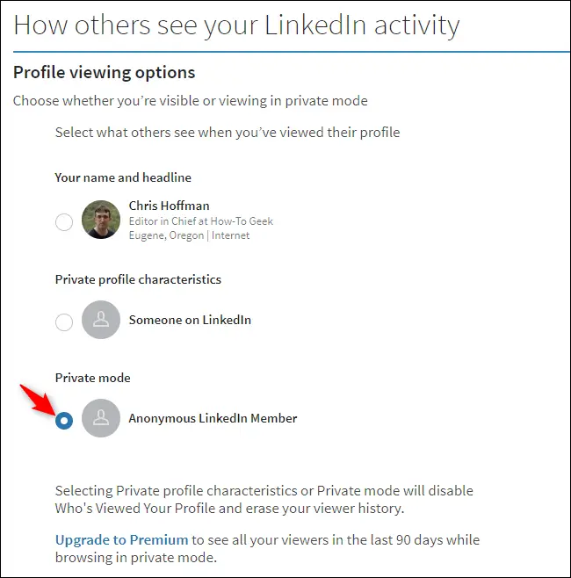Click the How others see your LinkedIn activity title

pos(236,25)
